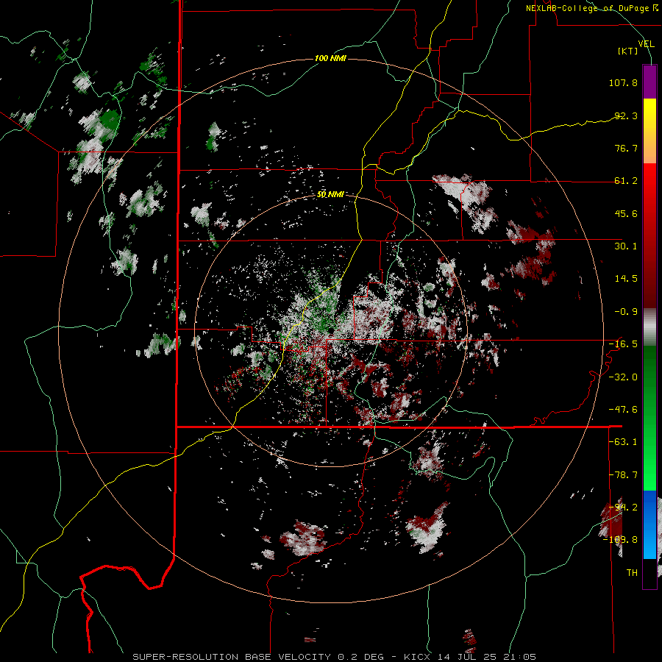Click the 107.8 velocity scale value
The height and width of the screenshot is (662, 662).
point(623,82)
